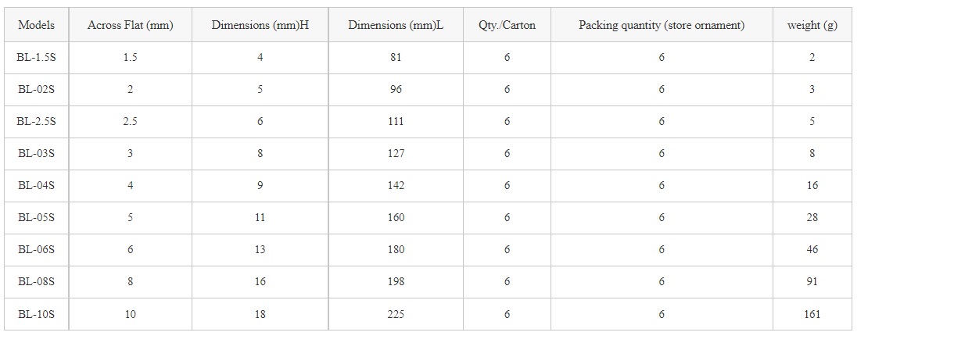Click the Models column header

pyautogui.click(x=37, y=25)
